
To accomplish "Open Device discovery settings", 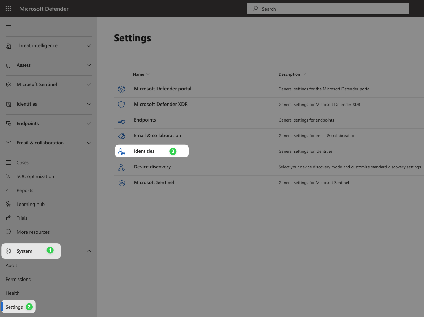I will (x=152, y=167).
